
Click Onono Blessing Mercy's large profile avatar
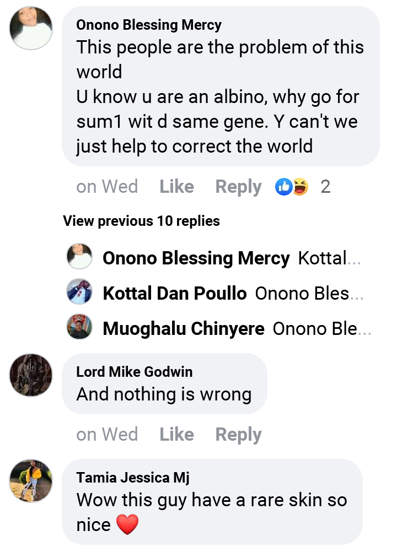(x=31, y=28)
